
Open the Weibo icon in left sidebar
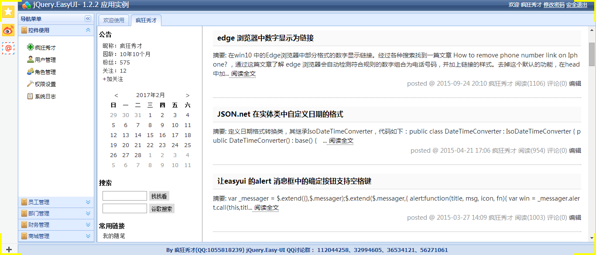click(x=8, y=30)
